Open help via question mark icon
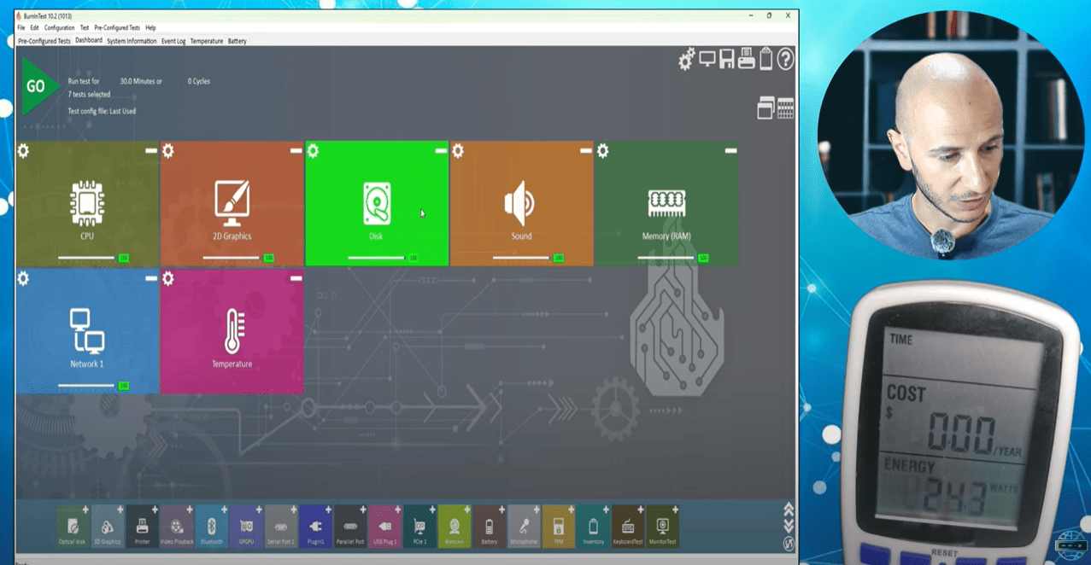Screen dimensions: 1091x565 pos(785,59)
